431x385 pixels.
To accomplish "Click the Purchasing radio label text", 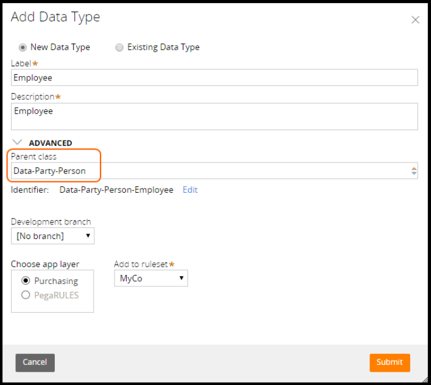I will [x=56, y=281].
